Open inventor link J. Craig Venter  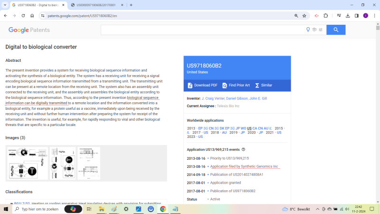[x=213, y=98]
